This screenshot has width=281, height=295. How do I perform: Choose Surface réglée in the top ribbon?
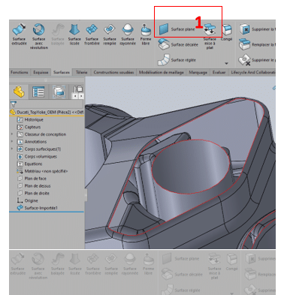coord(177,60)
